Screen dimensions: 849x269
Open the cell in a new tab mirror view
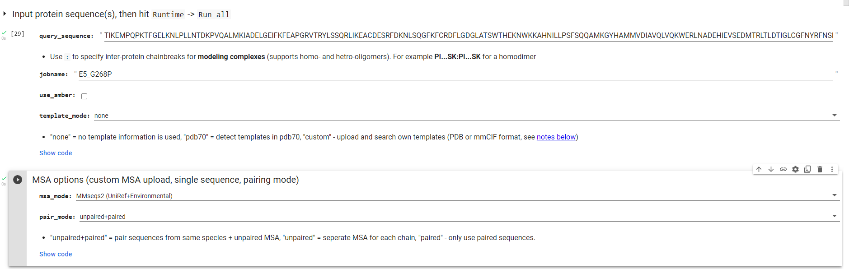(x=807, y=169)
